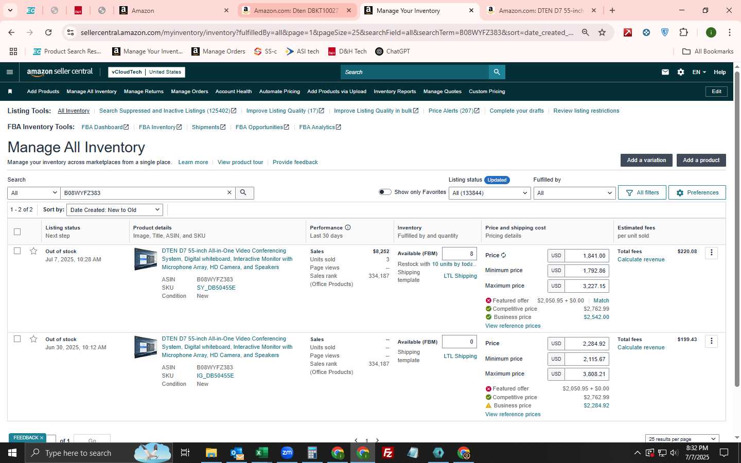Click the bookmark flag icon in the nav bar
This screenshot has width=741, height=463.
(10, 92)
